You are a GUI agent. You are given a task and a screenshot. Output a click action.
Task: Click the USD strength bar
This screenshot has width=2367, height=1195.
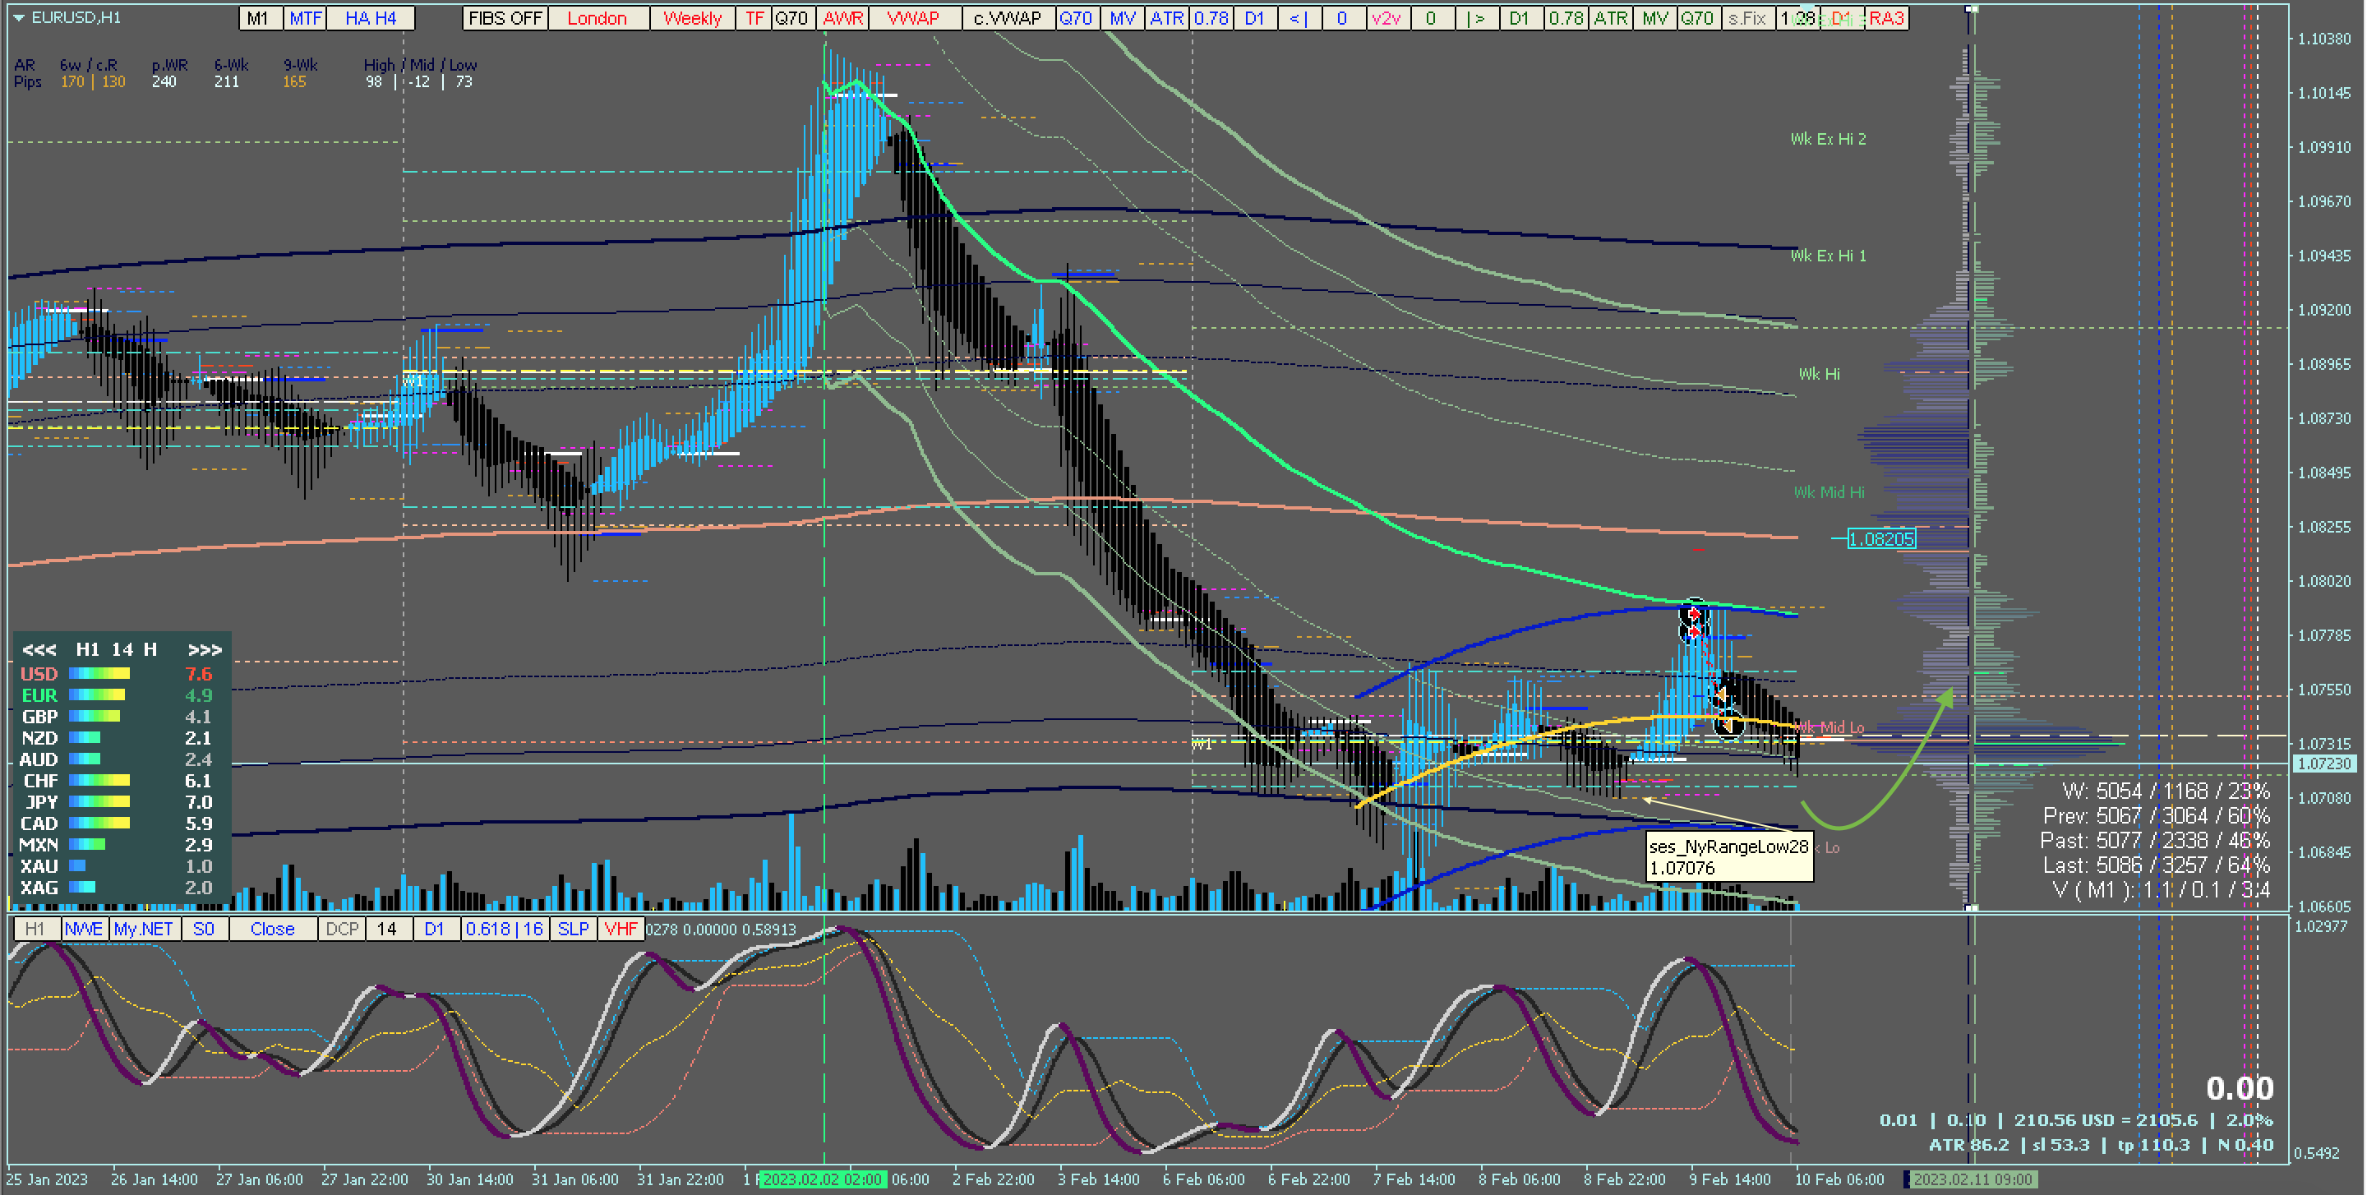pos(99,674)
